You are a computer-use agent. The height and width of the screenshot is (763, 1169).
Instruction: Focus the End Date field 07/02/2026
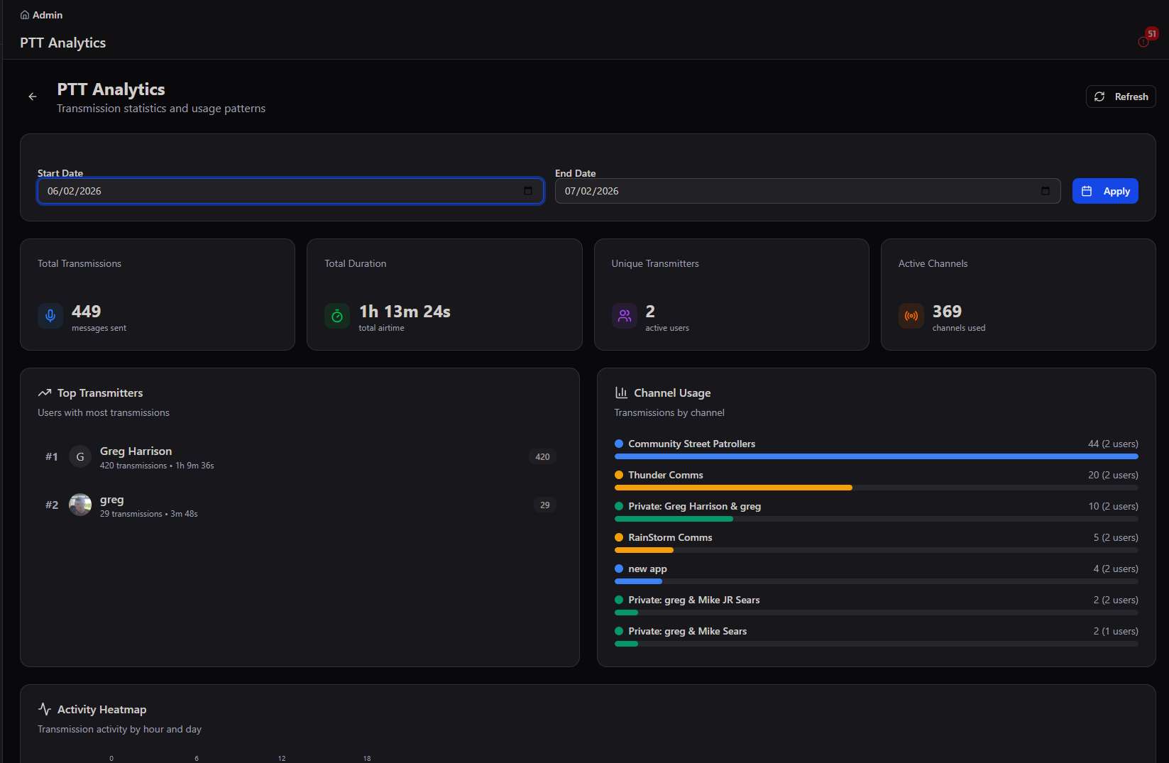coord(808,191)
